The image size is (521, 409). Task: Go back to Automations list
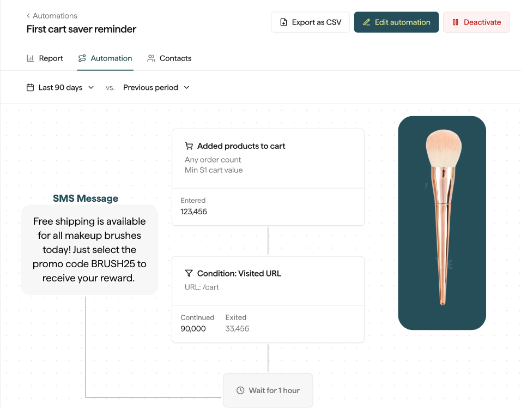click(x=52, y=15)
